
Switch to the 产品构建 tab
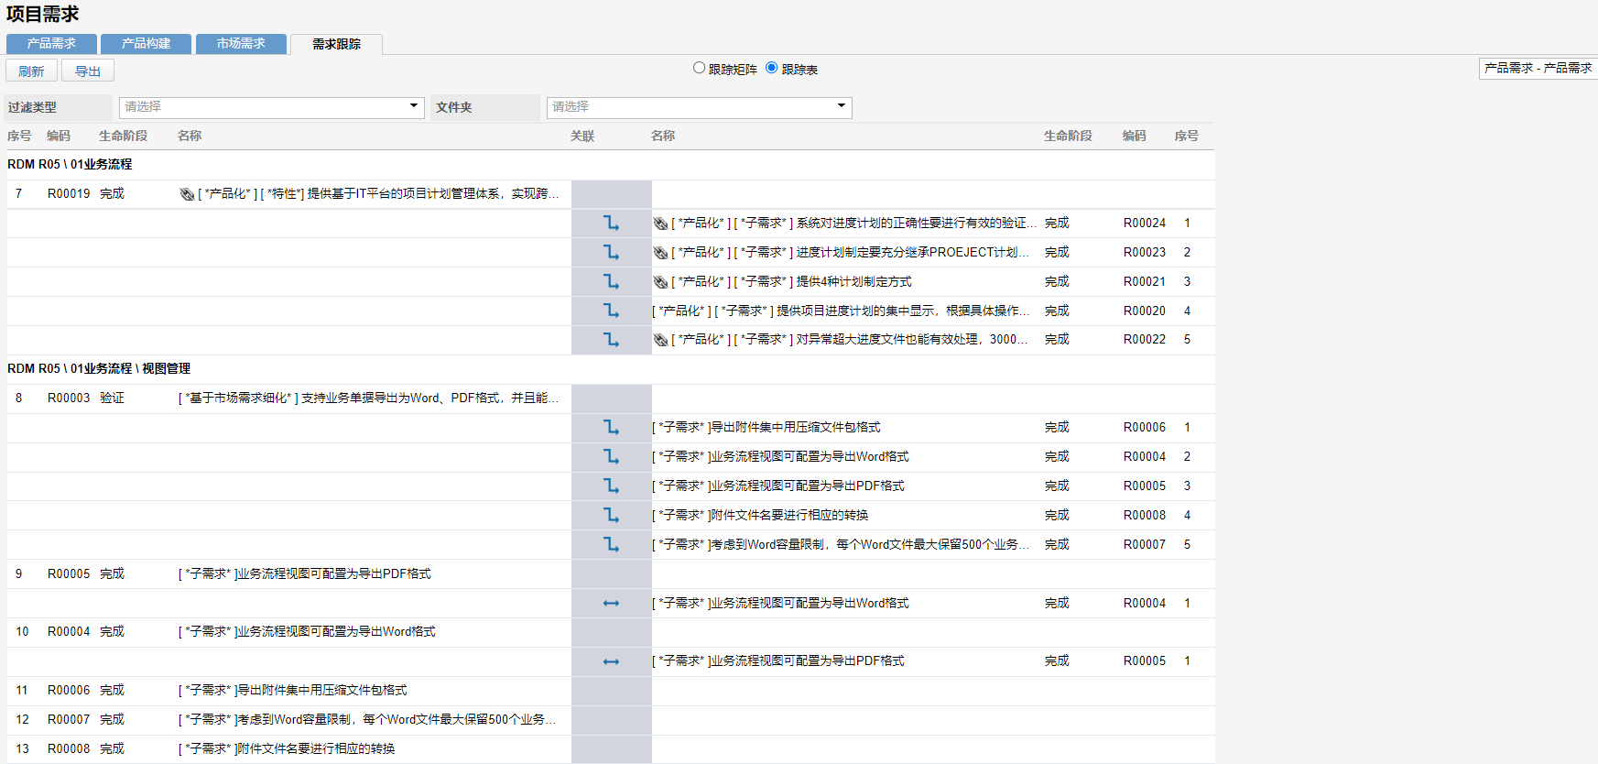pyautogui.click(x=147, y=44)
